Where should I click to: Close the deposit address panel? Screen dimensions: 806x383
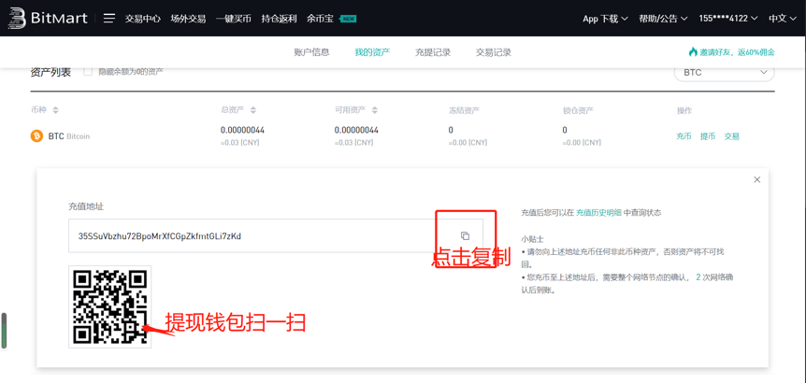(x=757, y=179)
